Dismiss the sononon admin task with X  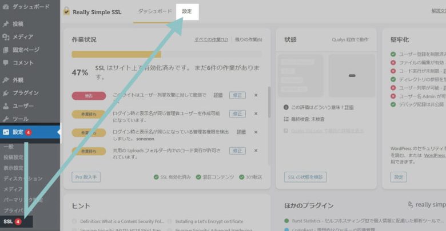(x=256, y=132)
